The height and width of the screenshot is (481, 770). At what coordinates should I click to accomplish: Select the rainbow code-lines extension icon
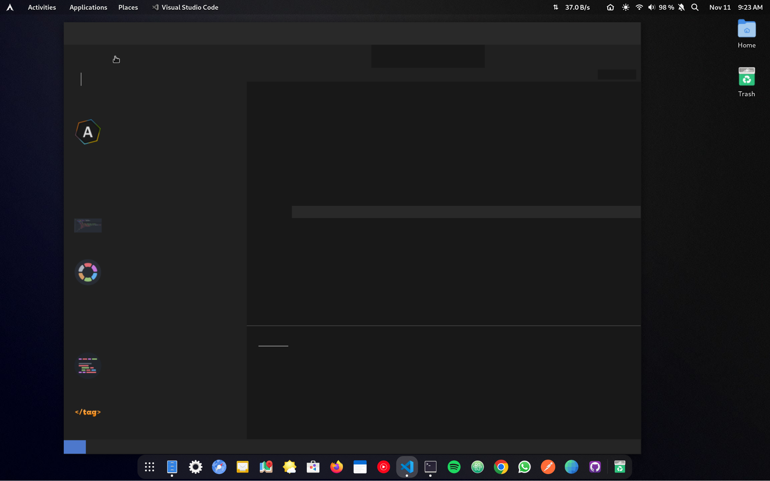[x=88, y=366]
